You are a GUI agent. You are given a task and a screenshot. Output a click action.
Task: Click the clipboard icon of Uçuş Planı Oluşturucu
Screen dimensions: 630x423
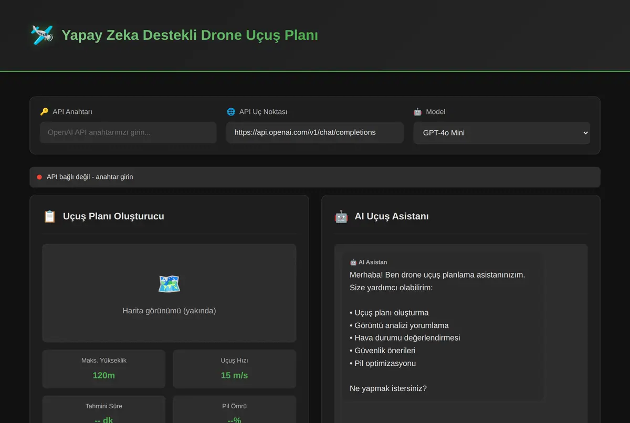click(x=49, y=216)
